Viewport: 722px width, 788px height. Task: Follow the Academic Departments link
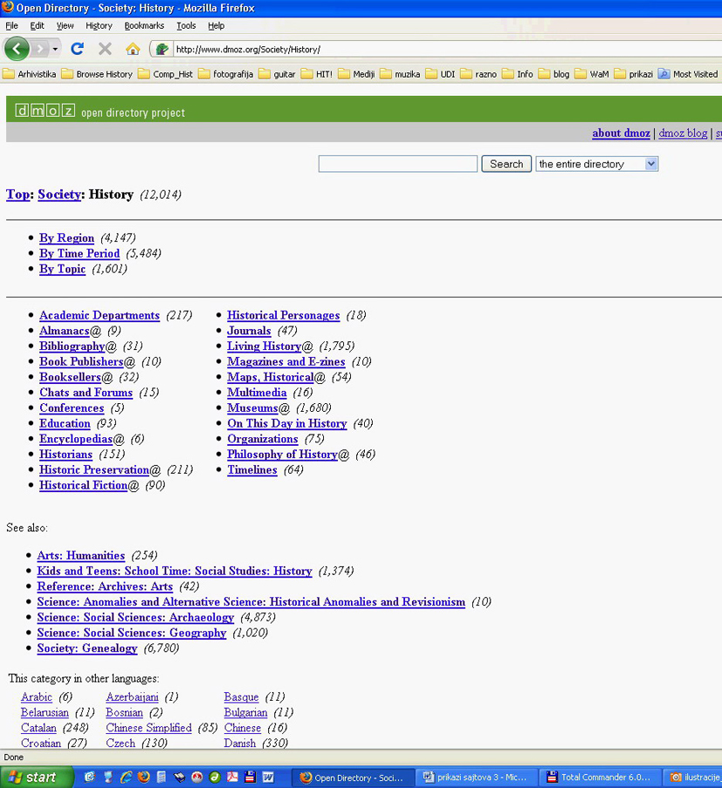100,316
